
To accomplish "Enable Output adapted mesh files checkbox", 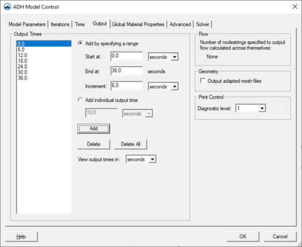I will pos(202,81).
